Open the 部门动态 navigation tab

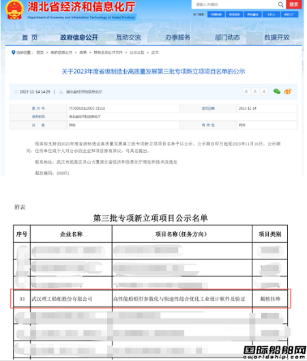[227, 38]
